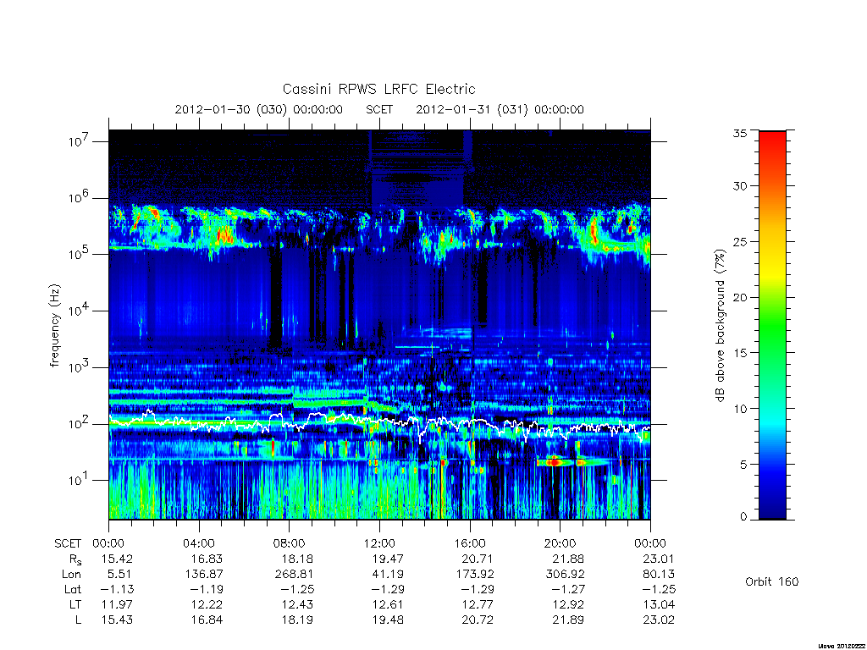Select LT value 13.04

point(659,604)
